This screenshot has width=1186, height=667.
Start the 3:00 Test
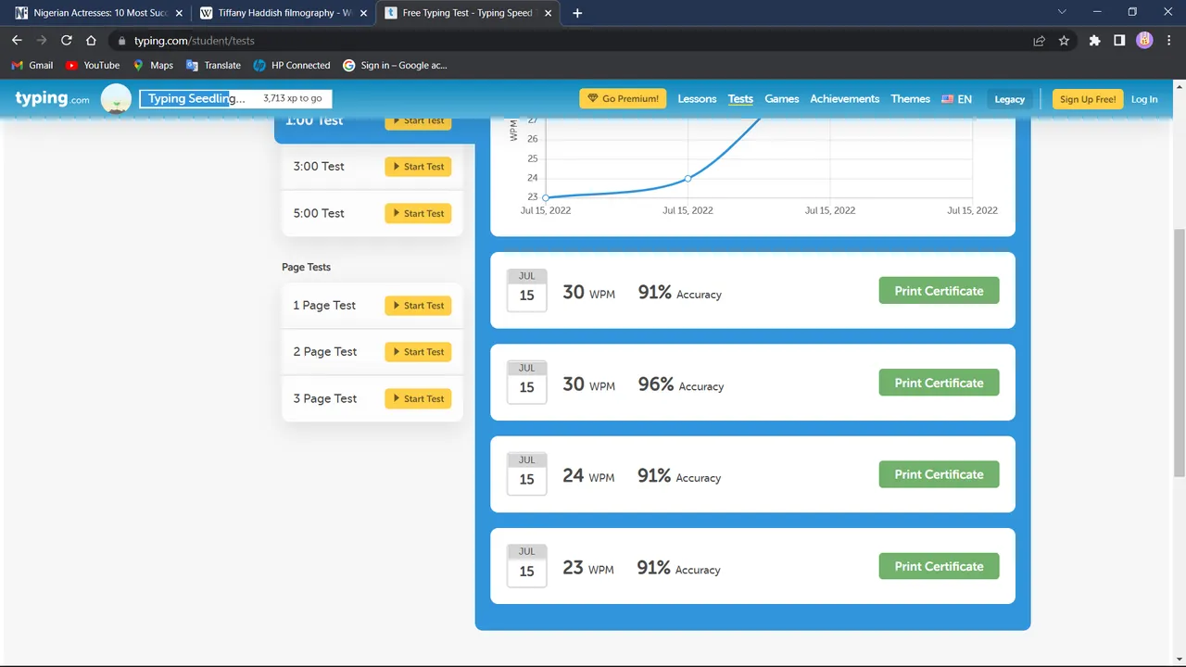pos(418,167)
